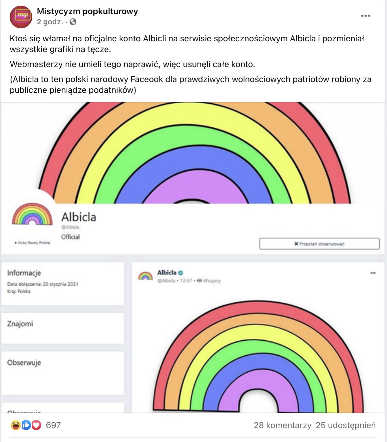
Task: Click the verified badge next to Albicla
Action: (181, 273)
